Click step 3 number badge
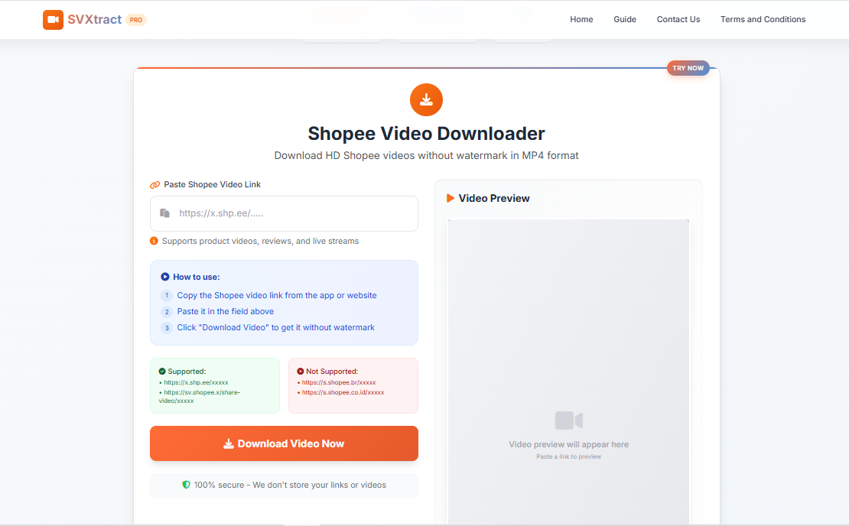 (167, 328)
